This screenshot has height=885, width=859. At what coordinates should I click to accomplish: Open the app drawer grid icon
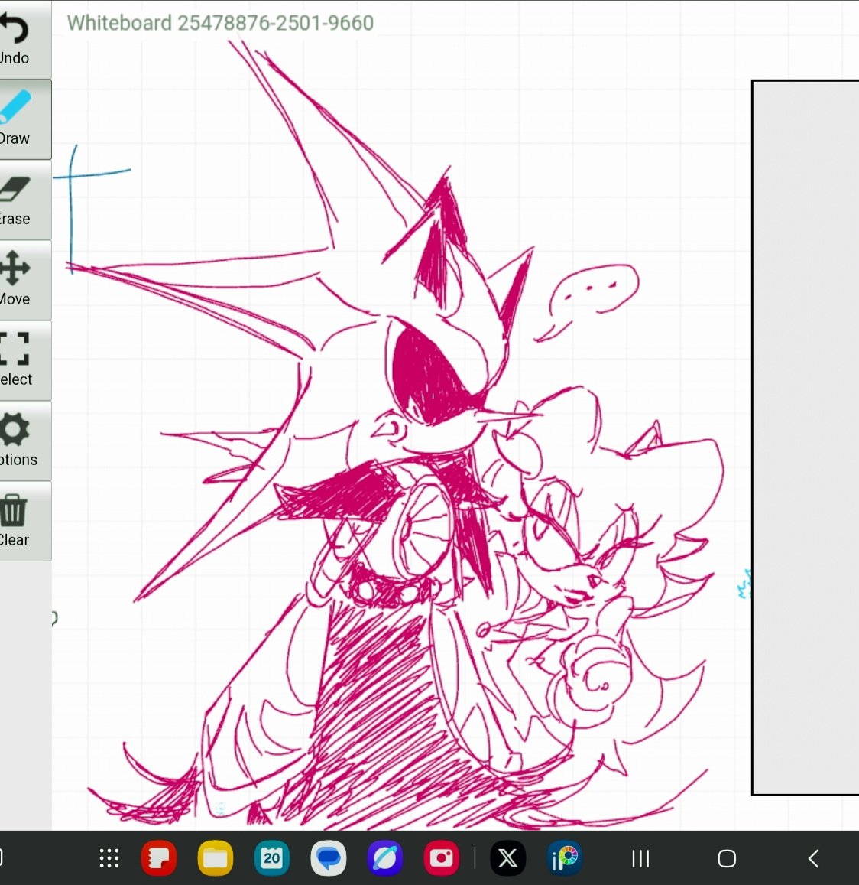[109, 858]
